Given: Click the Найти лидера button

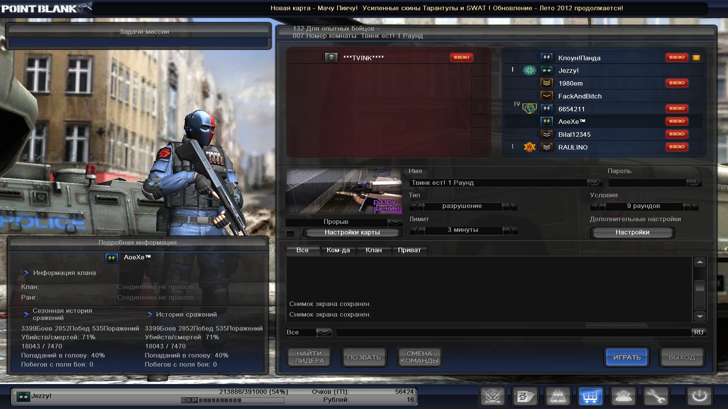Looking at the screenshot, I should pyautogui.click(x=309, y=357).
